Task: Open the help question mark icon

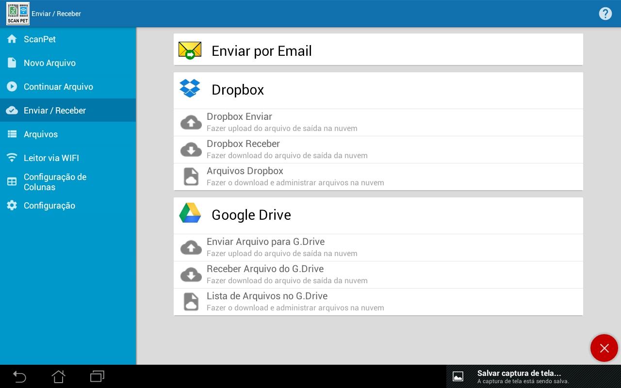Action: point(605,14)
